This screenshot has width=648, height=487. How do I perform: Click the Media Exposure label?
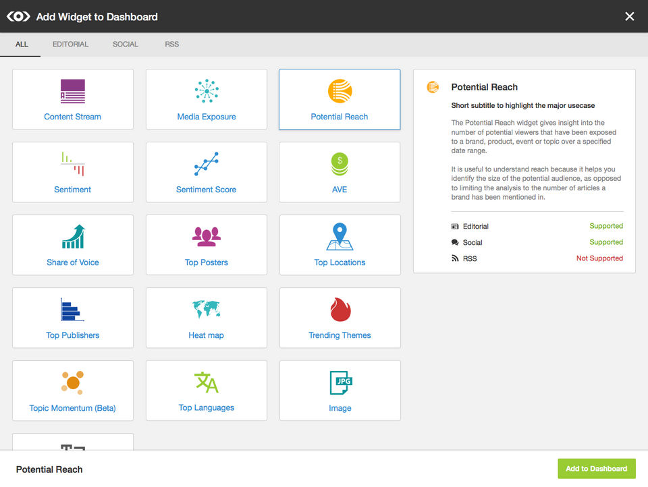coord(207,117)
